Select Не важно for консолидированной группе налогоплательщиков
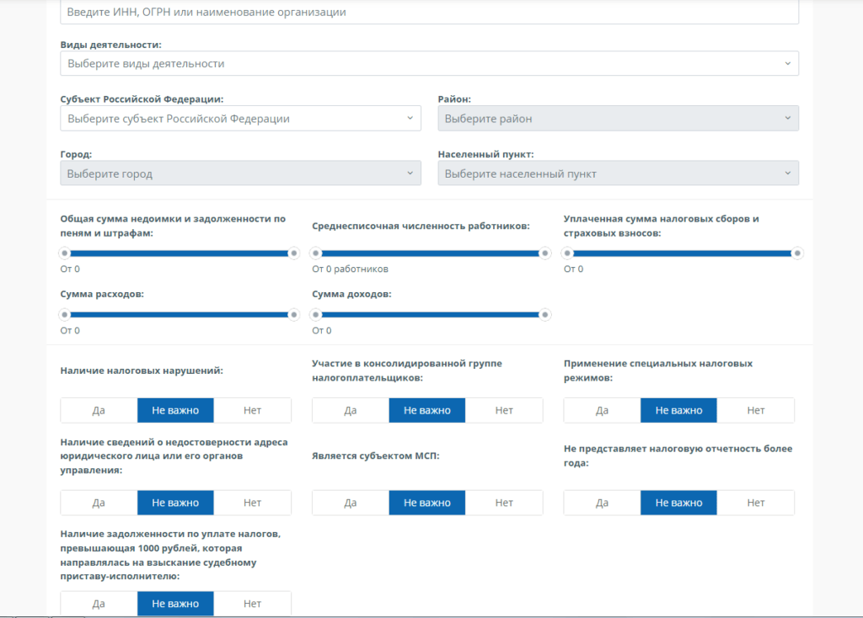Screen dimensions: 863x618 pyautogui.click(x=427, y=411)
